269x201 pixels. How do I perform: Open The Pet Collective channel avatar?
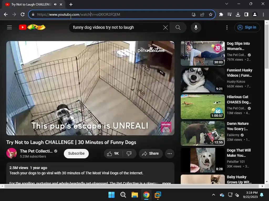tap(12, 153)
